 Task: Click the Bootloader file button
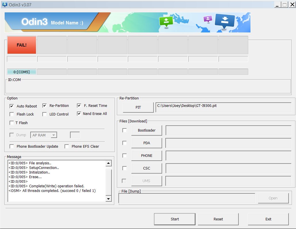click(x=147, y=130)
